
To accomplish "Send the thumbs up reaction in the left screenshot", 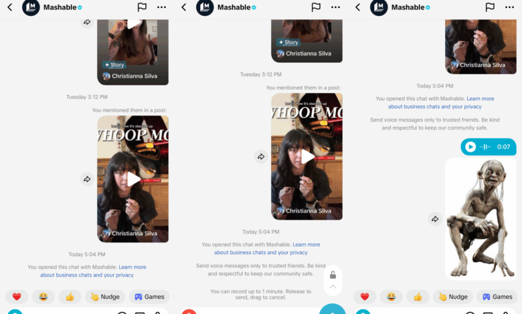I will (70, 297).
